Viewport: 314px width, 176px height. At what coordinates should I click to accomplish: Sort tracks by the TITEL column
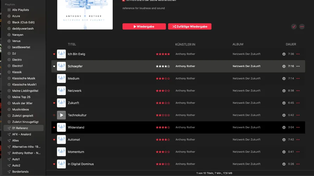pyautogui.click(x=72, y=44)
